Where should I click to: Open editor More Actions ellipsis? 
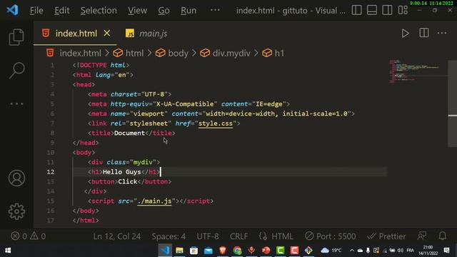pos(442,33)
